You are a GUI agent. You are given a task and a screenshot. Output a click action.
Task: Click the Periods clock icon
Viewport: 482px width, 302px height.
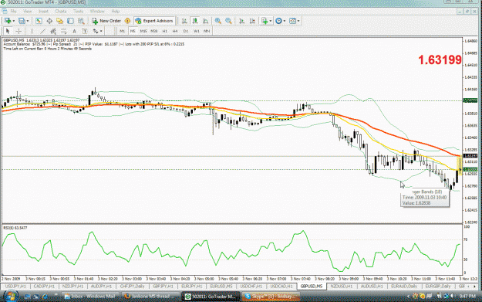click(x=278, y=21)
